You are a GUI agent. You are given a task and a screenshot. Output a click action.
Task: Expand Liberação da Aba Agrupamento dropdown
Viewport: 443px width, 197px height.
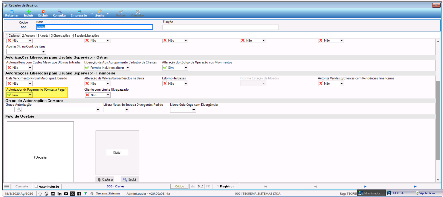point(128,68)
